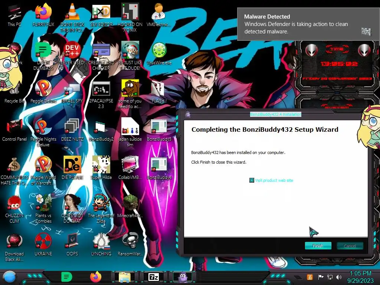Open the VLC cone icon DONT STICK
380x285 pixels.
[x=72, y=18]
